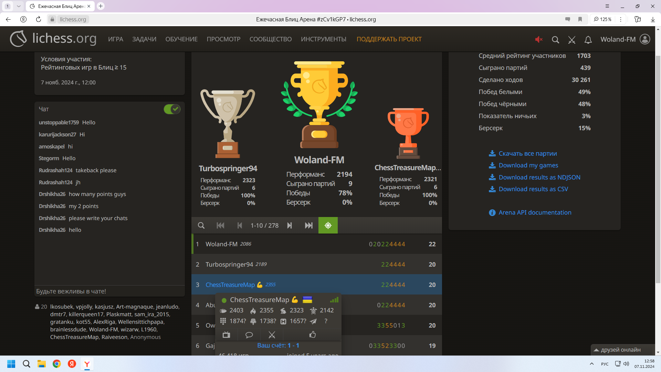Image resolution: width=661 pixels, height=372 pixels.
Task: Click browser back arrow
Action: pyautogui.click(x=8, y=19)
